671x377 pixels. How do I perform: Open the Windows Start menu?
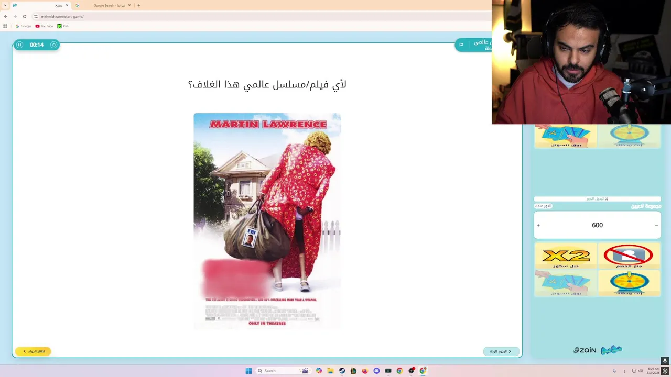click(248, 371)
